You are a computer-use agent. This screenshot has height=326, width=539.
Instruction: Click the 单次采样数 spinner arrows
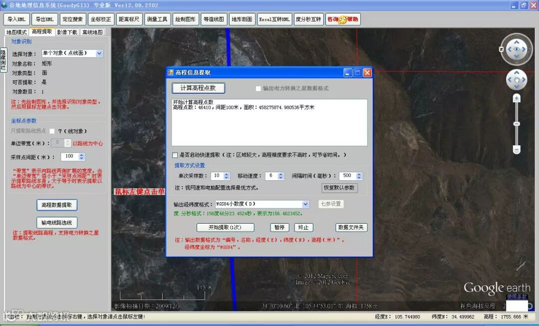point(227,176)
